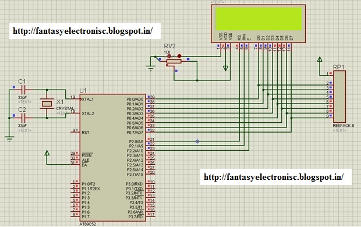Click the CRYSTAL value label
This screenshot has width=361, height=227.
coord(65,108)
